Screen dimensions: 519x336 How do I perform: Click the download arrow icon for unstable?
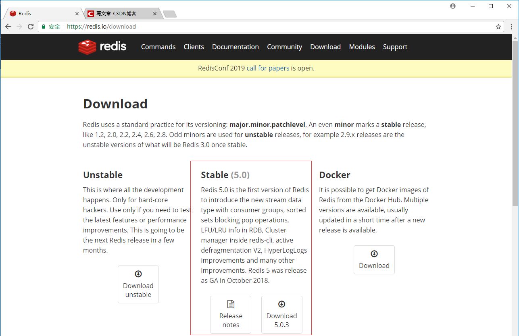pos(138,274)
